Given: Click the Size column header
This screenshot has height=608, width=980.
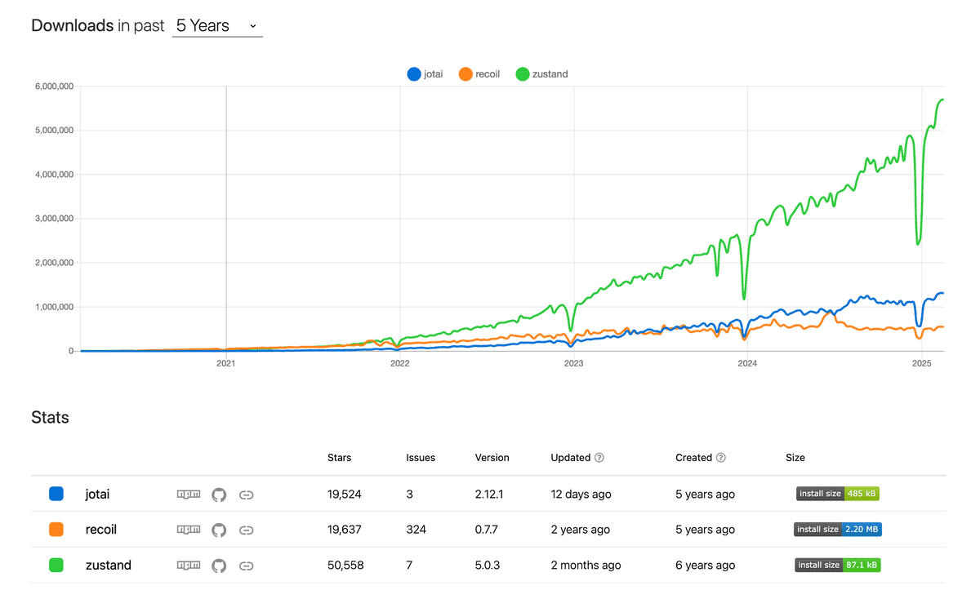Looking at the screenshot, I should 795,458.
